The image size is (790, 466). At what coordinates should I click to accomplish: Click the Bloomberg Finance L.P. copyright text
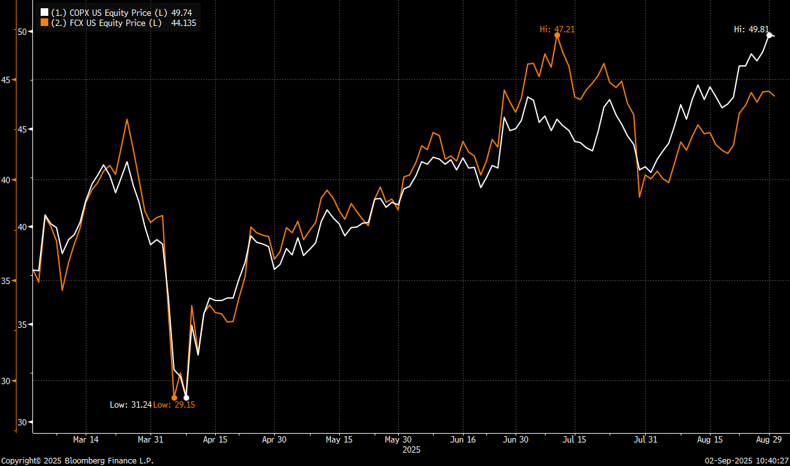click(77, 460)
